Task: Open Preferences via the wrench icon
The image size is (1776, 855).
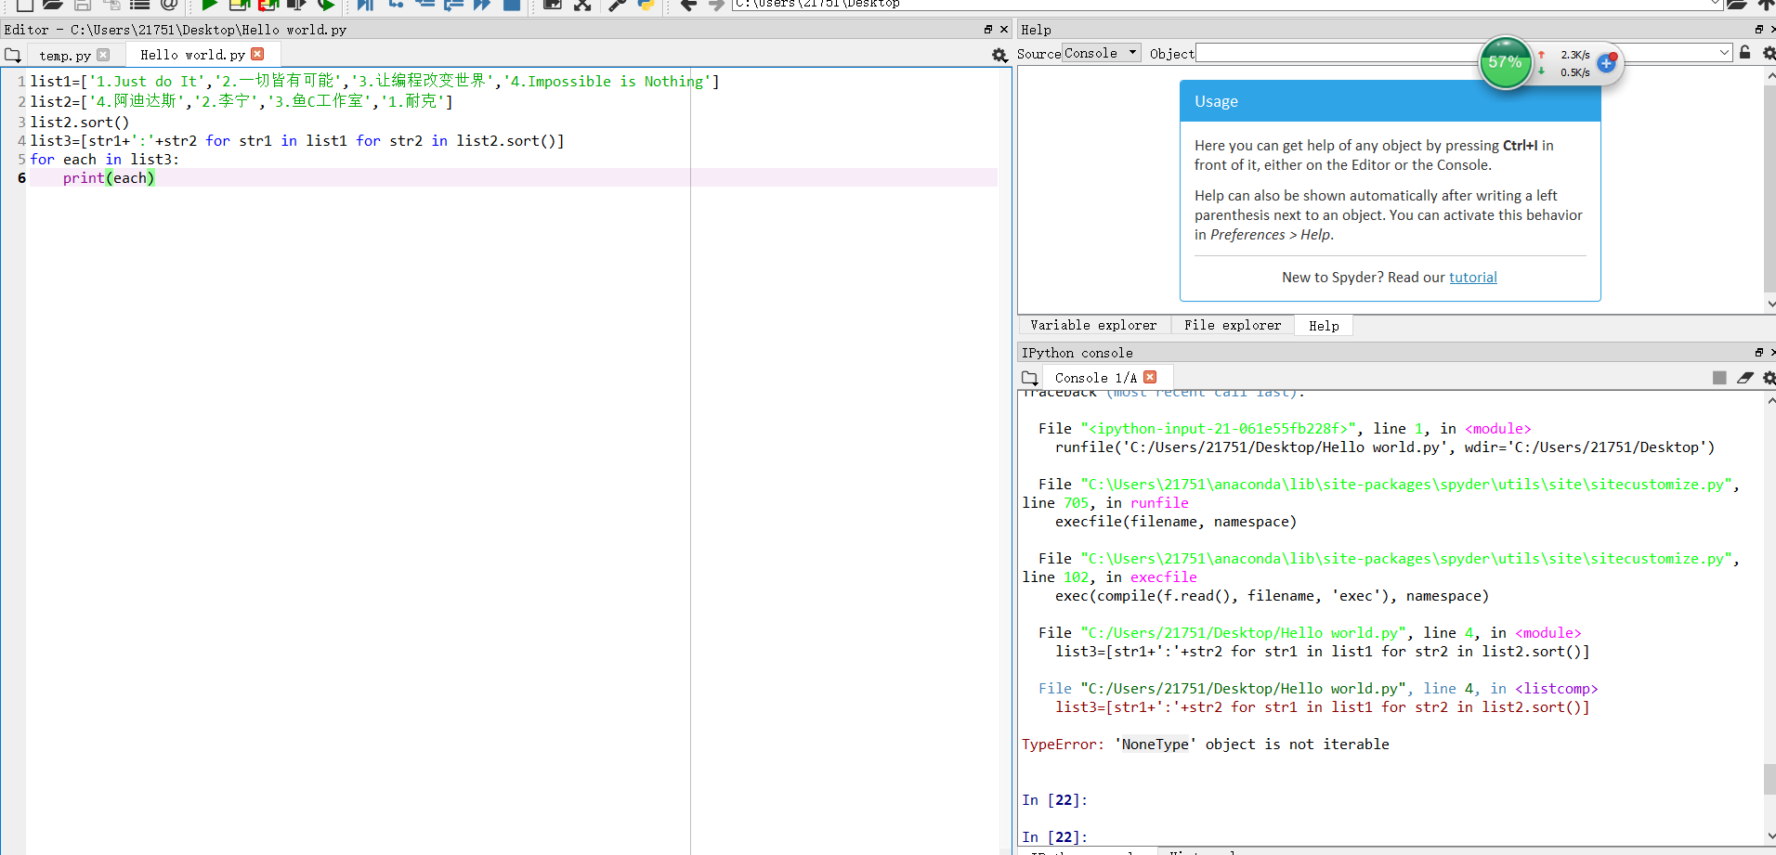Action: tap(616, 5)
